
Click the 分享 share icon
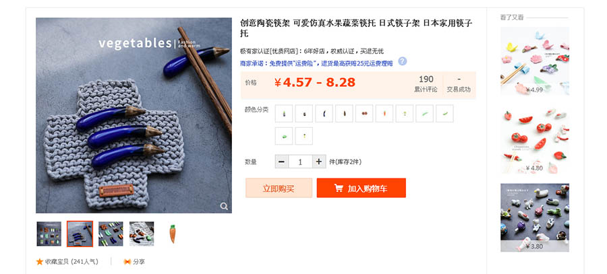click(x=127, y=262)
